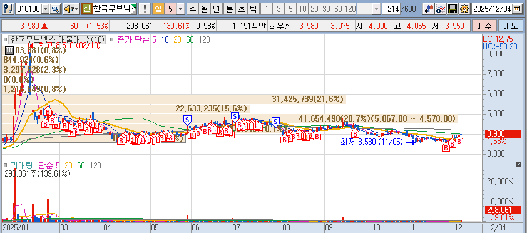Select interval 1 button
Image resolution: width=527 pixels, height=233 pixels.
(x=267, y=9)
